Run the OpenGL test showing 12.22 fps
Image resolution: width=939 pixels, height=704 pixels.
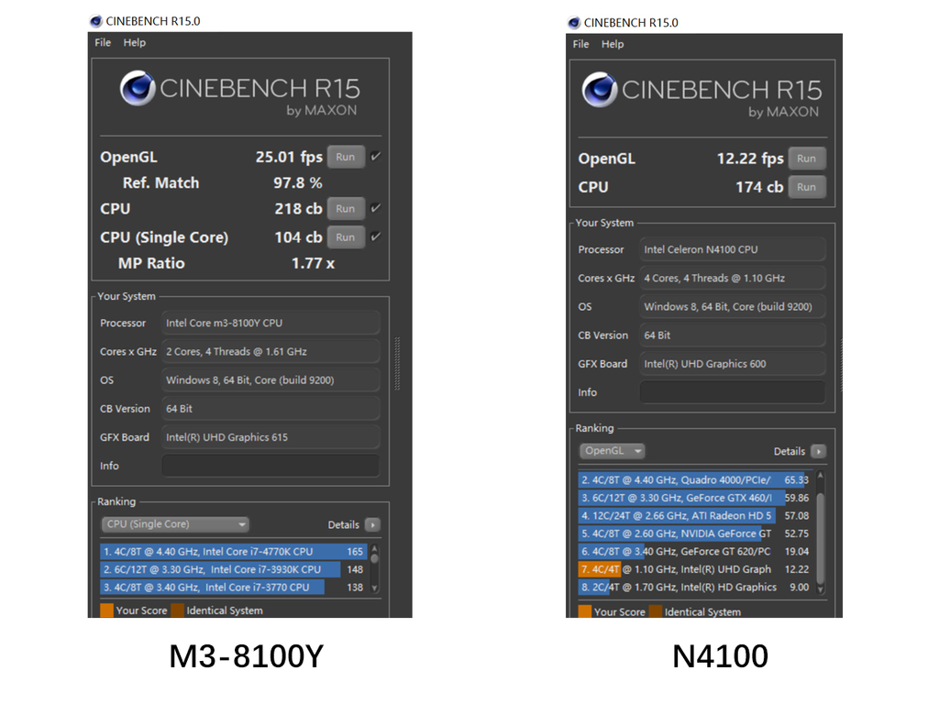[807, 159]
